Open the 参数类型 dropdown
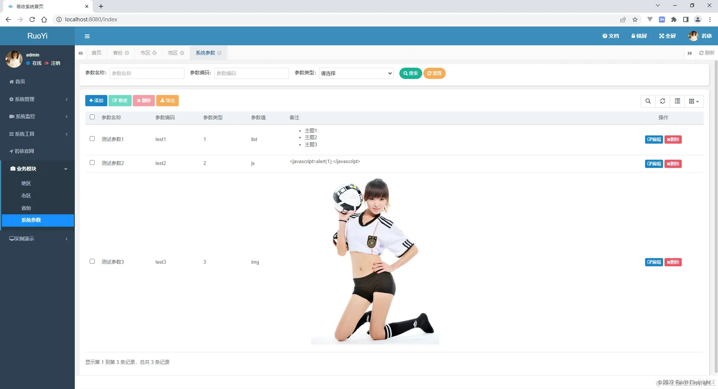Screen dimensions: 718x389 point(356,73)
